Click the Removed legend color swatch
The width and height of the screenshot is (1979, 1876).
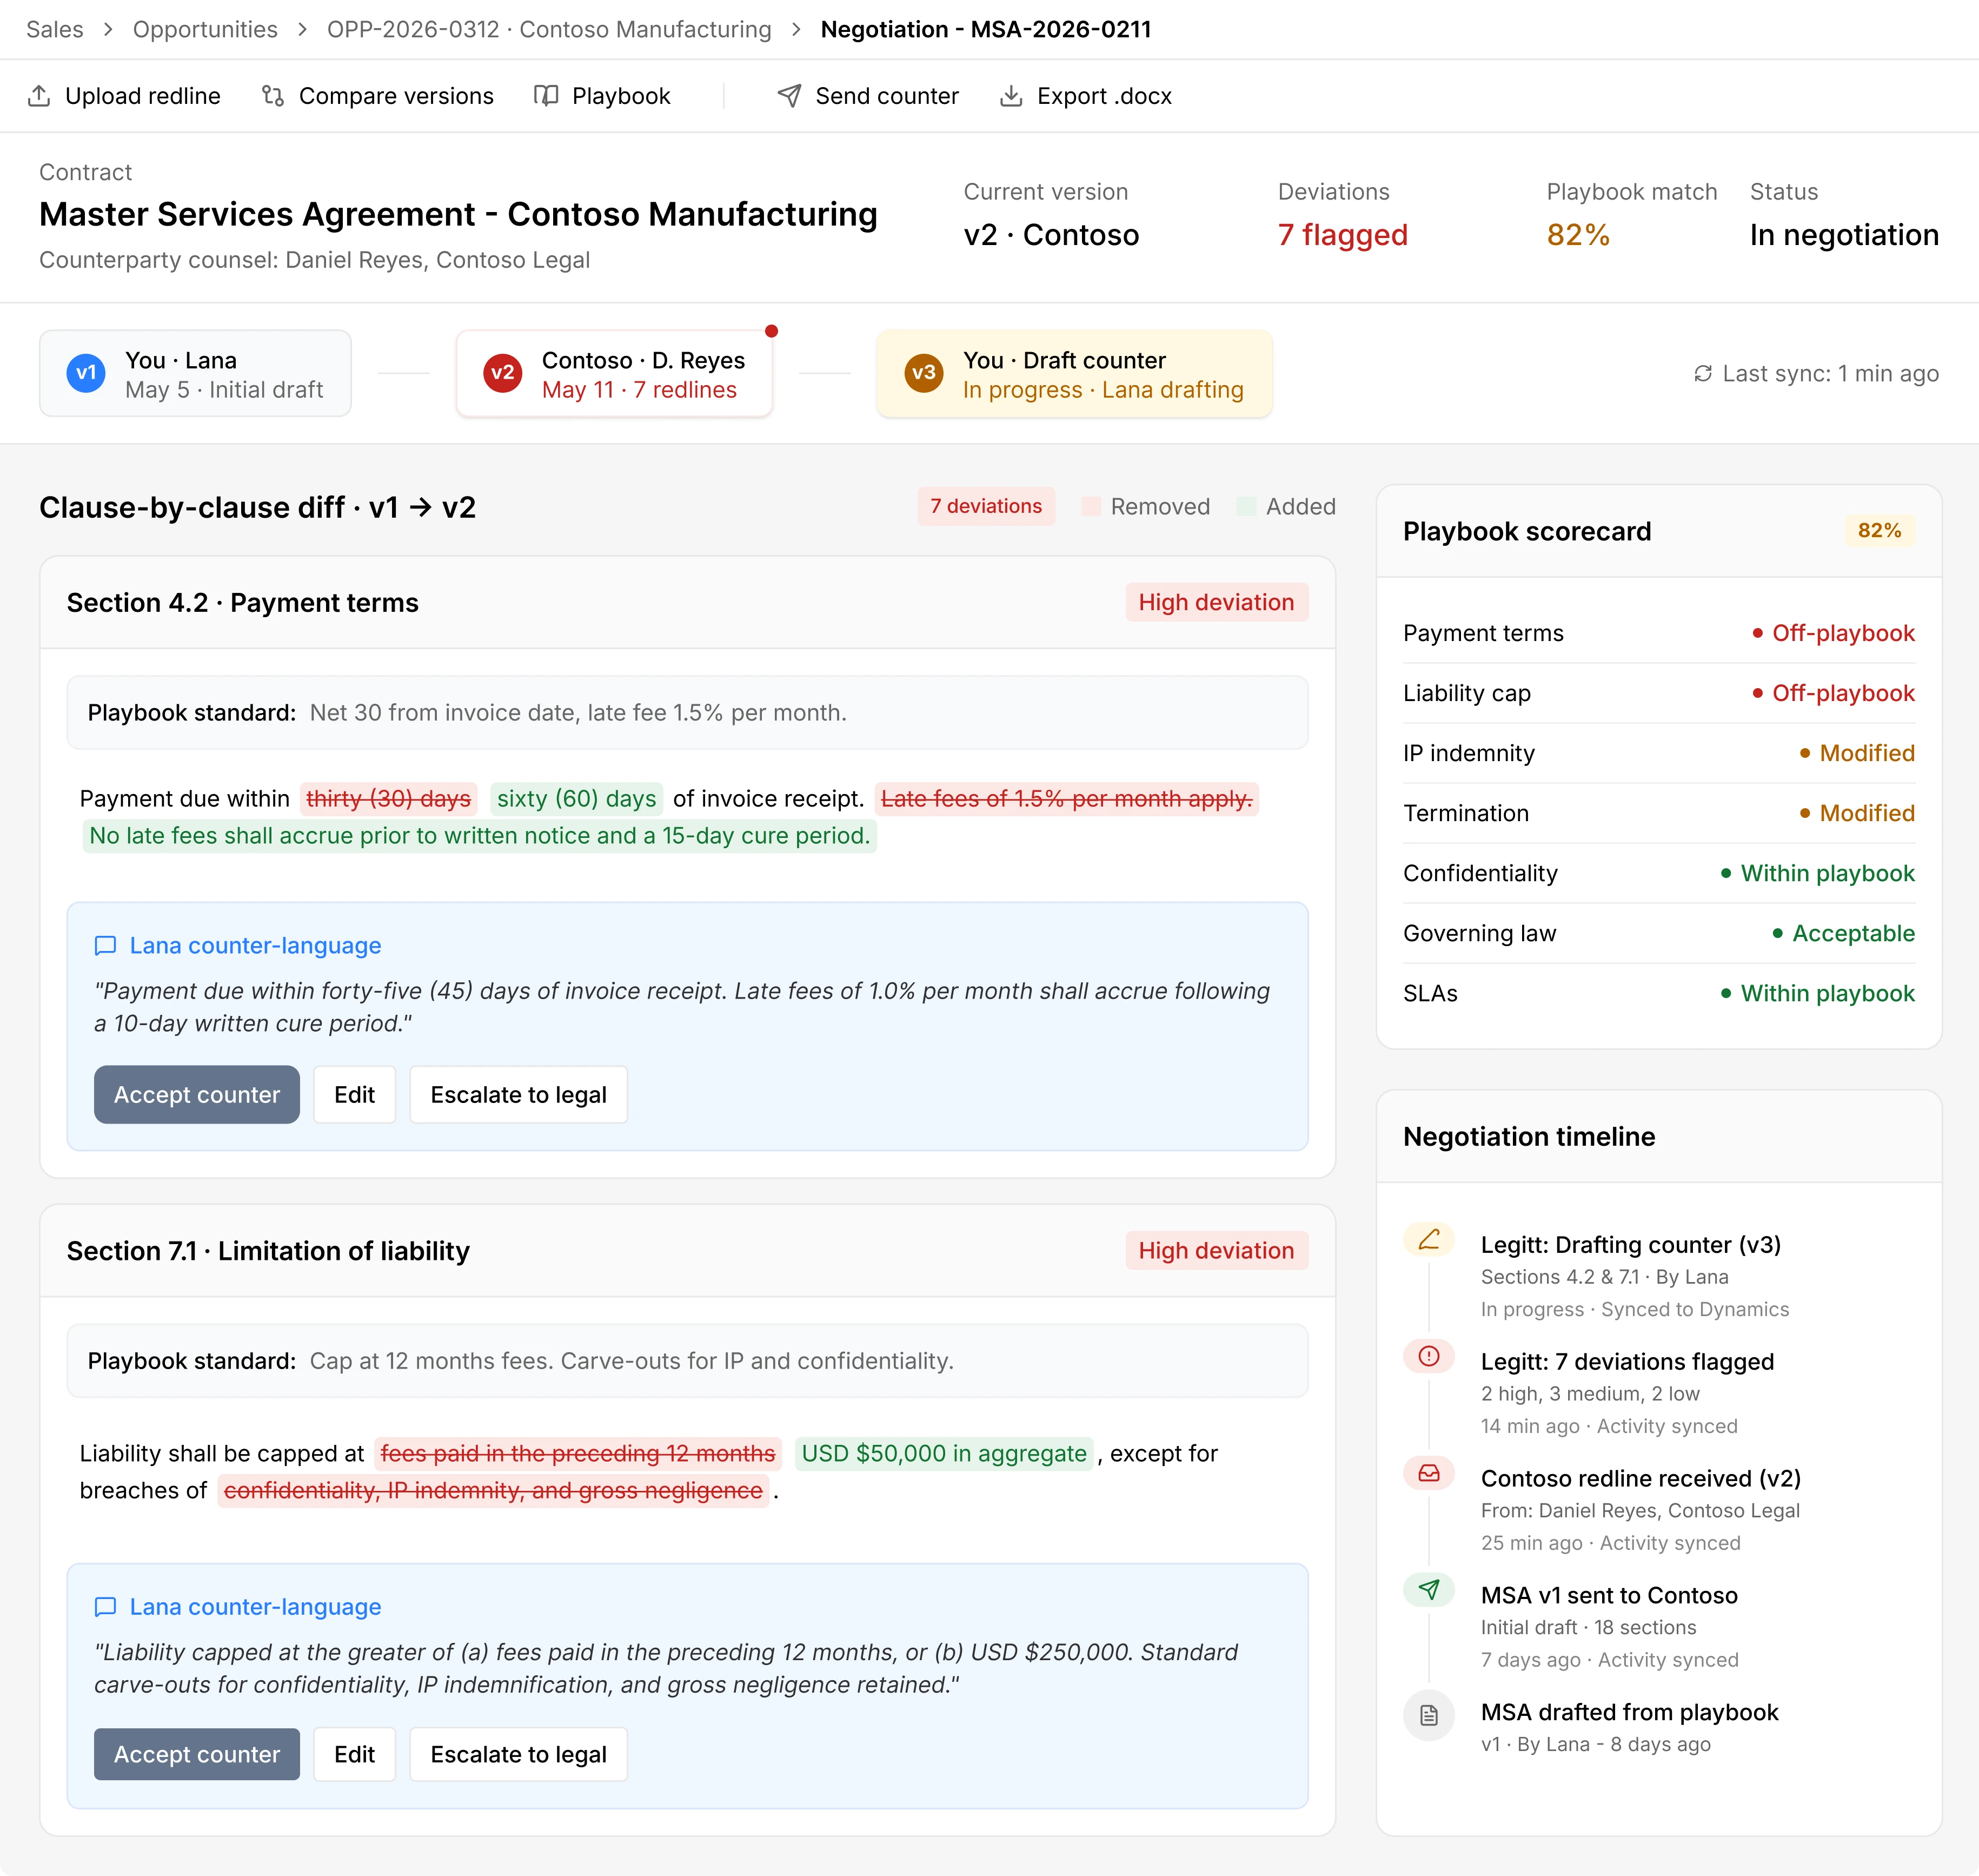1092,507
